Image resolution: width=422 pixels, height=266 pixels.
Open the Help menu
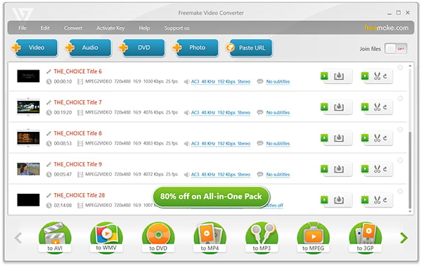tap(144, 28)
